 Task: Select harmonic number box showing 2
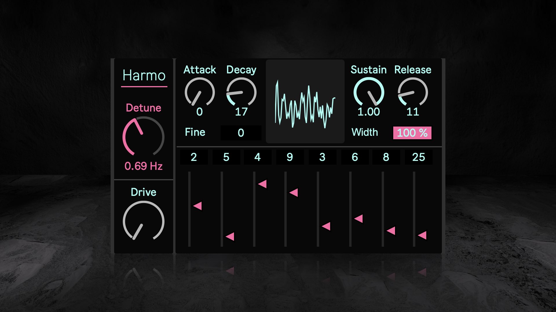coord(194,157)
